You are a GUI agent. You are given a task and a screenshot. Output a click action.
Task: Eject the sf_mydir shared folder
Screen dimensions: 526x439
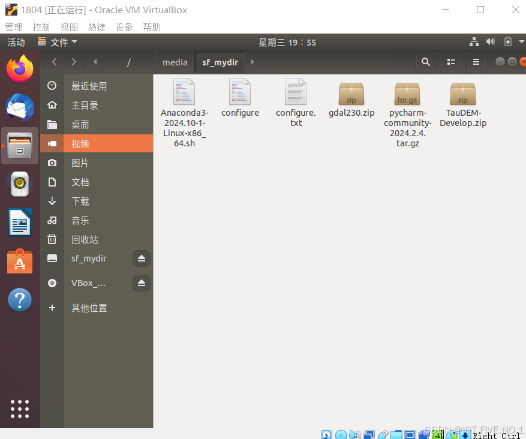coord(141,258)
